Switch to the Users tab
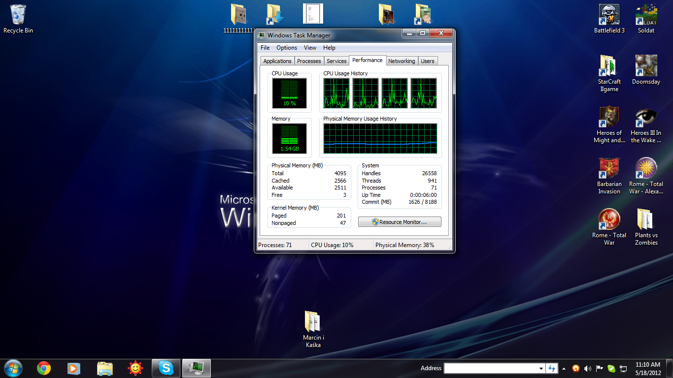The image size is (673, 378). pyautogui.click(x=428, y=61)
